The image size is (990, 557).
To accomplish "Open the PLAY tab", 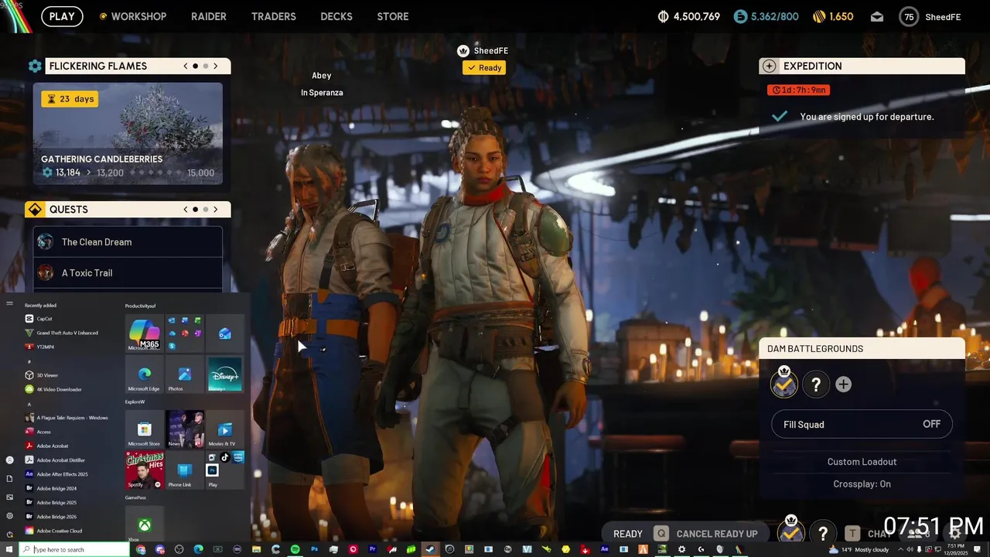I will (x=62, y=16).
